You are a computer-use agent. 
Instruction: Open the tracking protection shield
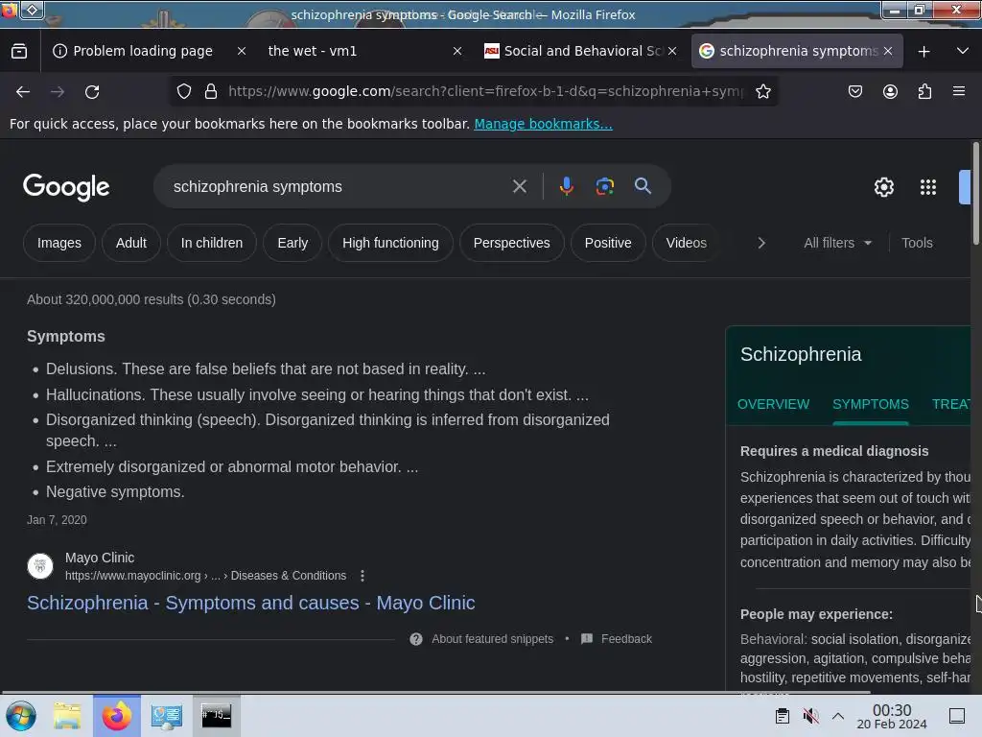[183, 91]
